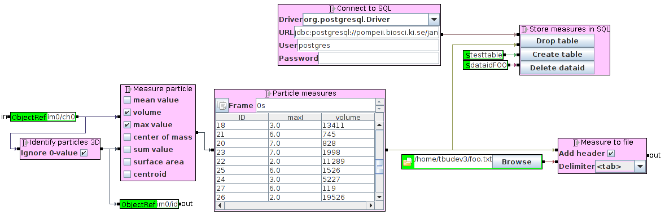Increment the Frame spinner up arrow
This screenshot has width=665, height=215.
[x=379, y=102]
